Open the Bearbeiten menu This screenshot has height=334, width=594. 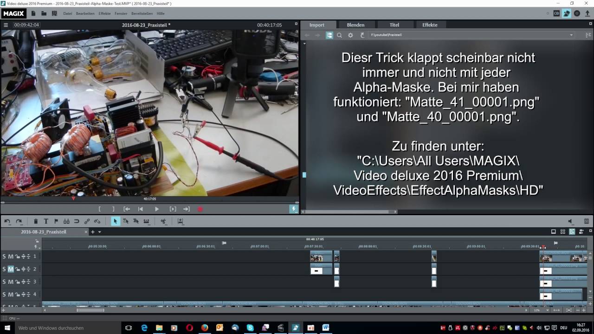coord(85,13)
